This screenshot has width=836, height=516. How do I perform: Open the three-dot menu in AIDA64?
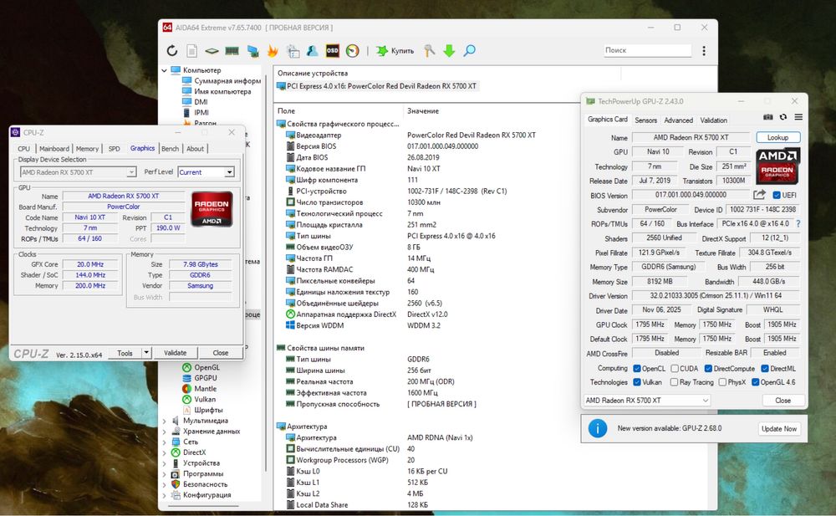point(704,51)
